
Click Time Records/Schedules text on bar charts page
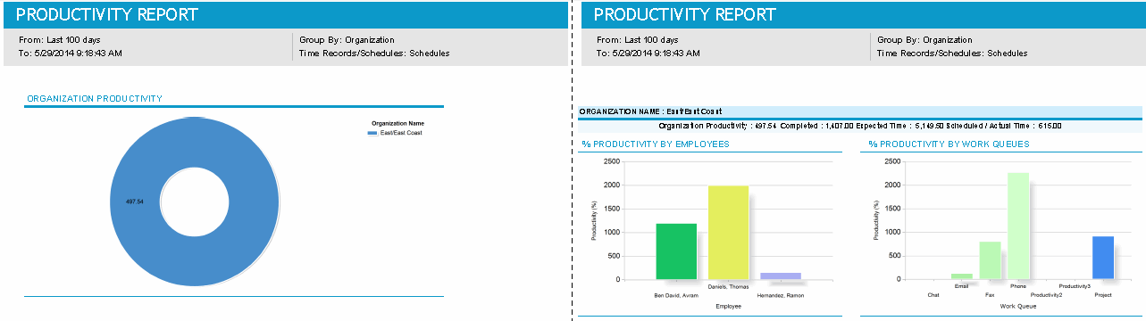952,53
